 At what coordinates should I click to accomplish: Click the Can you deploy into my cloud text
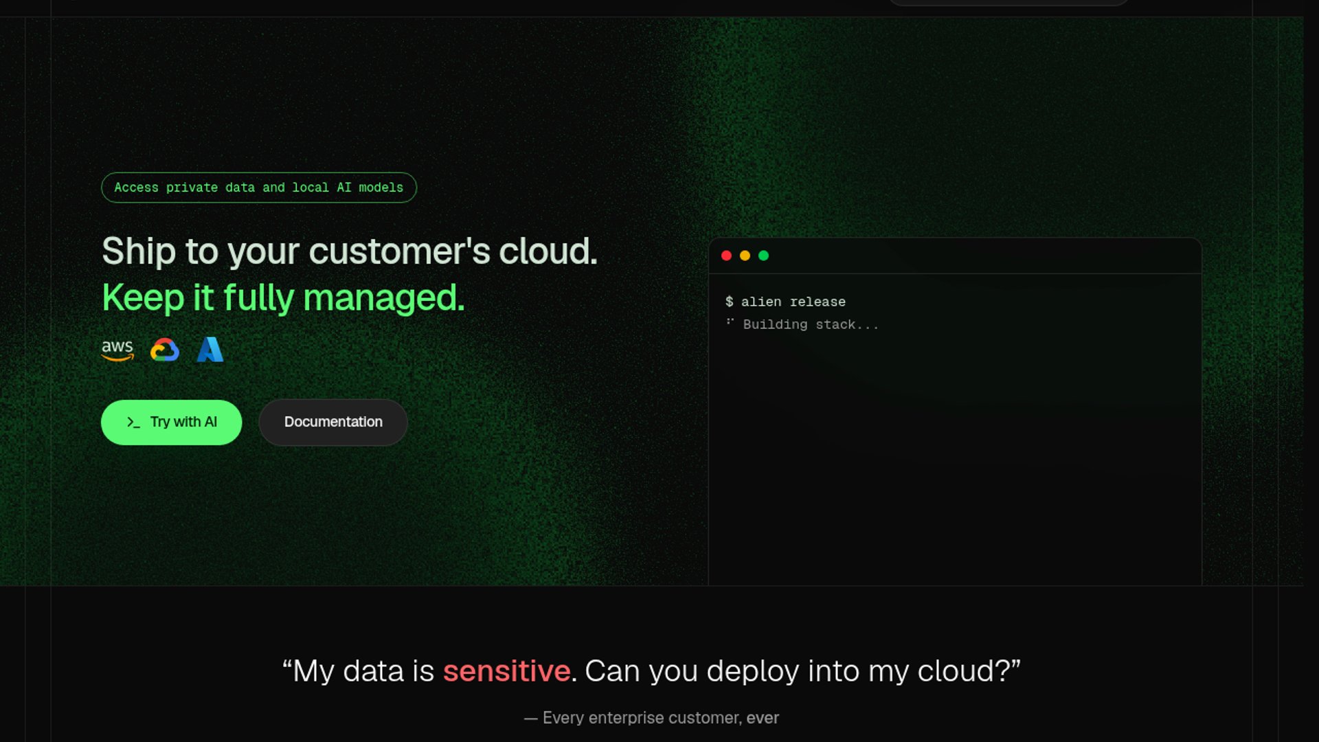pyautogui.click(x=797, y=671)
